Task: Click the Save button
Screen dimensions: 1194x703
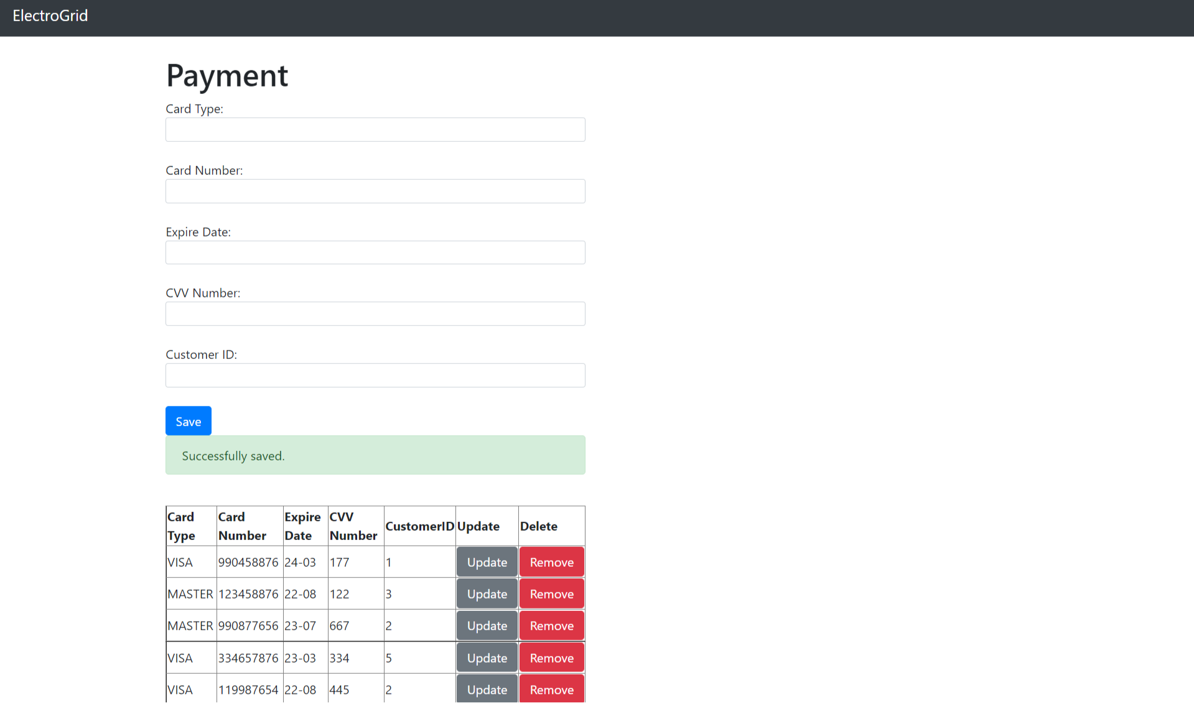Action: coord(188,421)
